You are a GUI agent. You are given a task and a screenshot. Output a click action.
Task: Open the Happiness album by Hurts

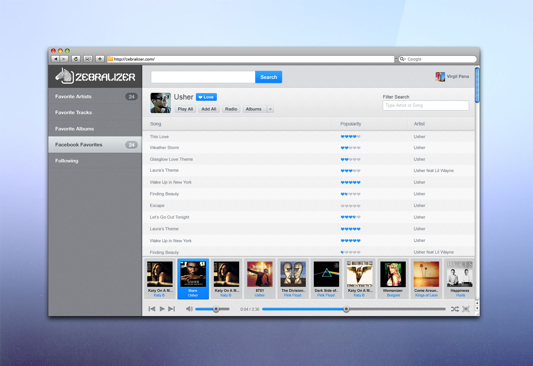coord(460,274)
